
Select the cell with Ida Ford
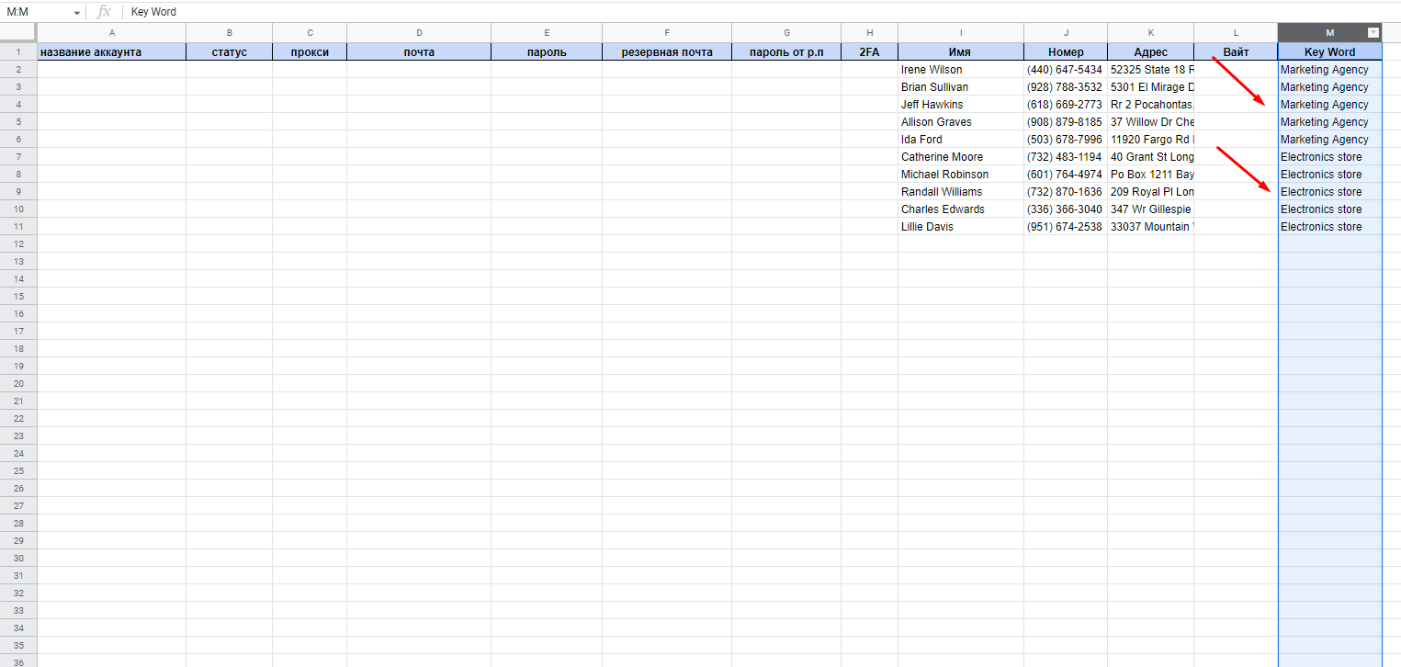[x=961, y=140]
